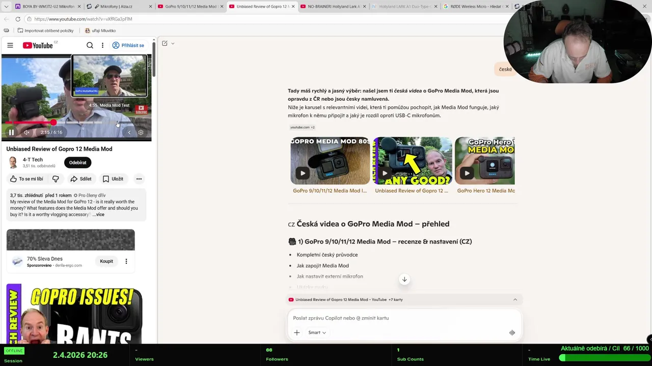Switch to NO-BRAINER Hollyland Lark tab

point(330,7)
